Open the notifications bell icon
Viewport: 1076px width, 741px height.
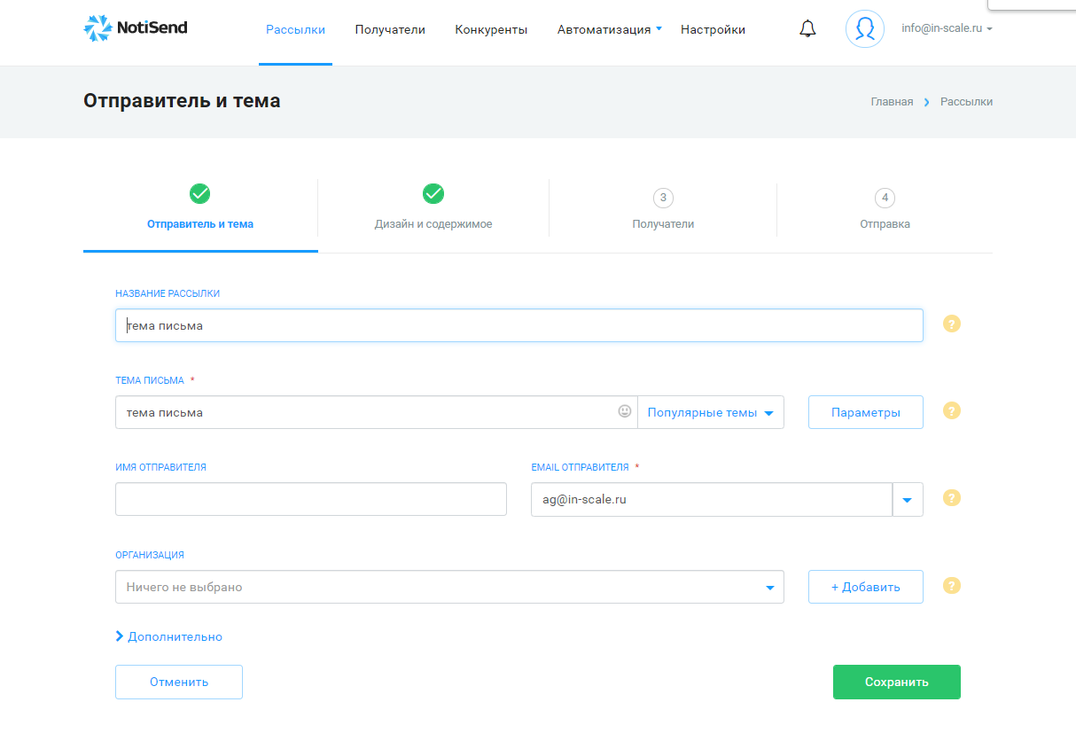(x=807, y=29)
